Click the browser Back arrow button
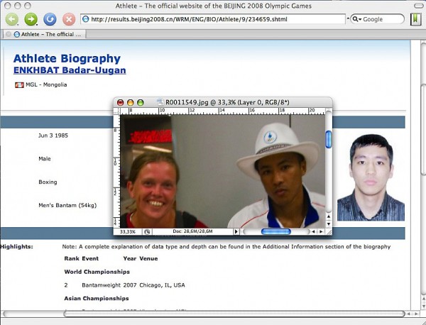This screenshot has height=325, width=426. pyautogui.click(x=12, y=19)
